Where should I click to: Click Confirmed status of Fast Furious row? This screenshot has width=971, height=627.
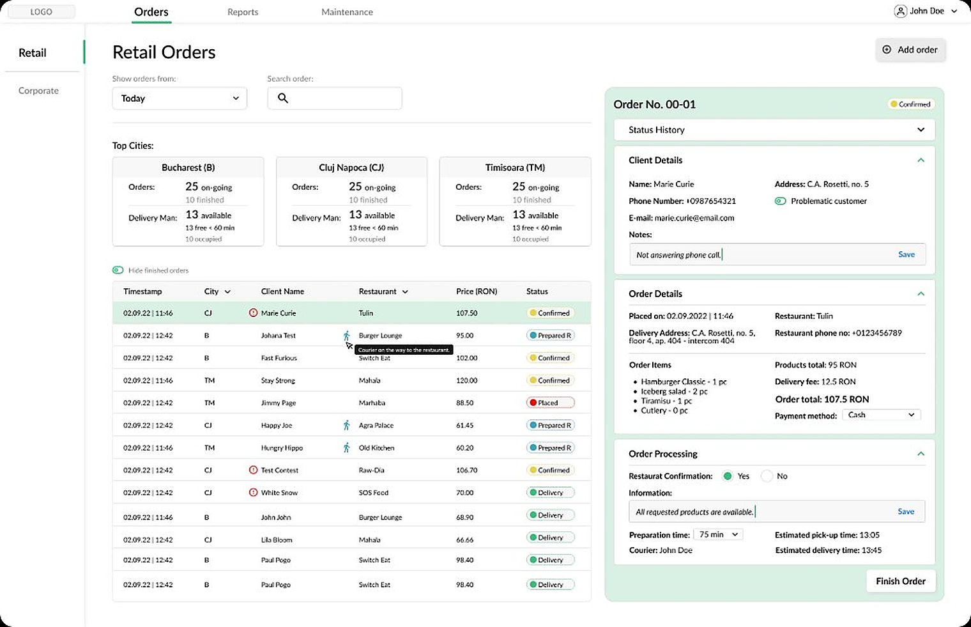550,358
